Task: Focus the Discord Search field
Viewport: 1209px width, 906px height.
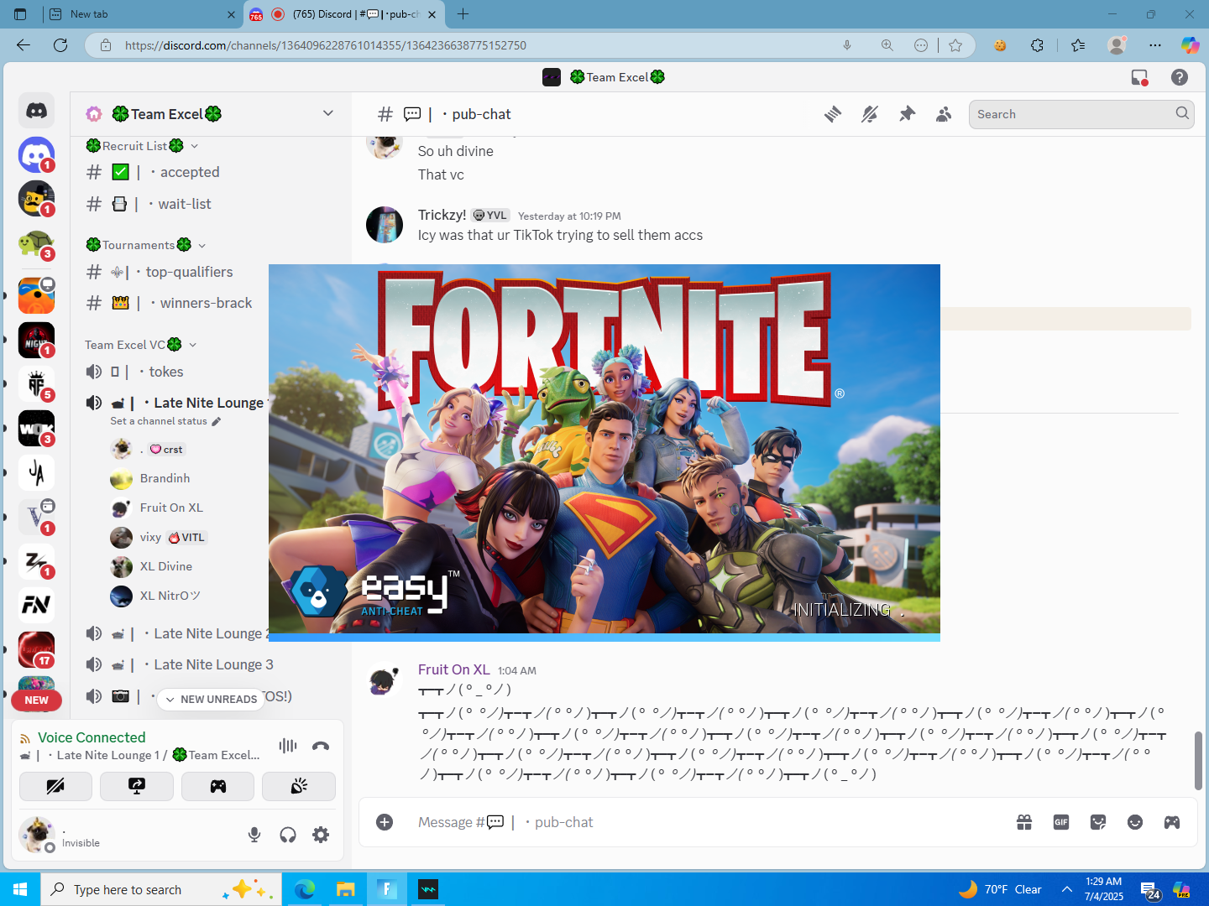Action: tap(1081, 114)
